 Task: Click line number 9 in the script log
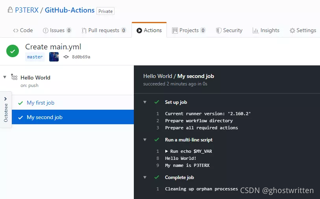point(157,165)
